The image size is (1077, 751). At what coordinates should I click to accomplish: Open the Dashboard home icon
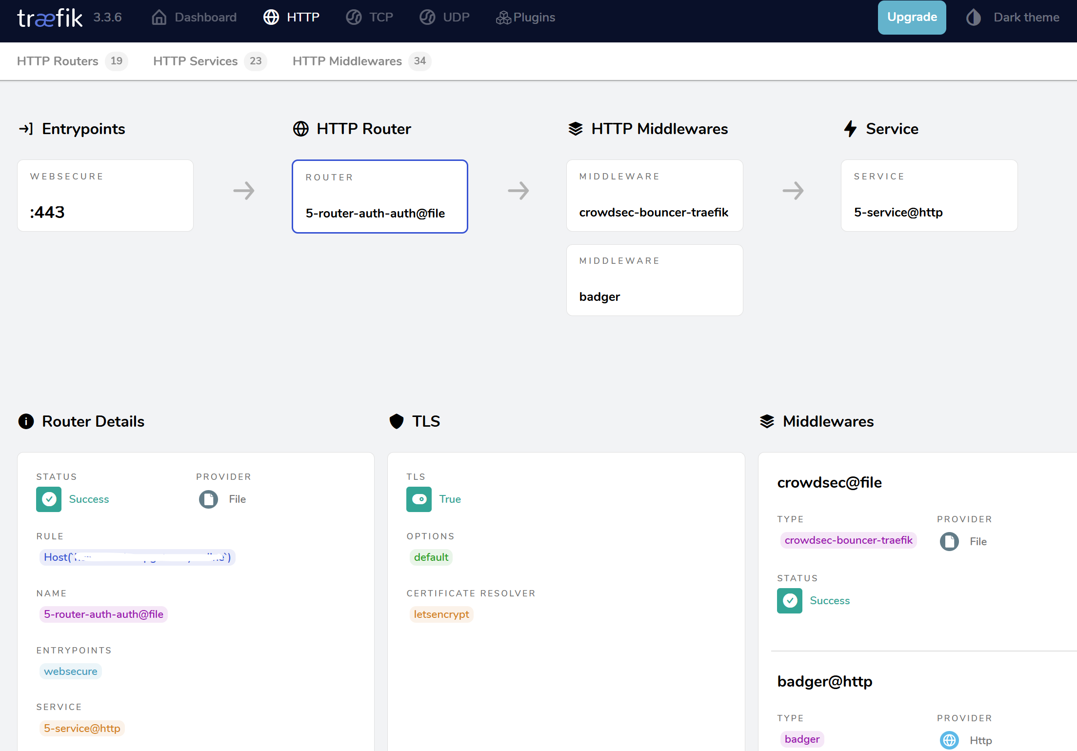159,18
